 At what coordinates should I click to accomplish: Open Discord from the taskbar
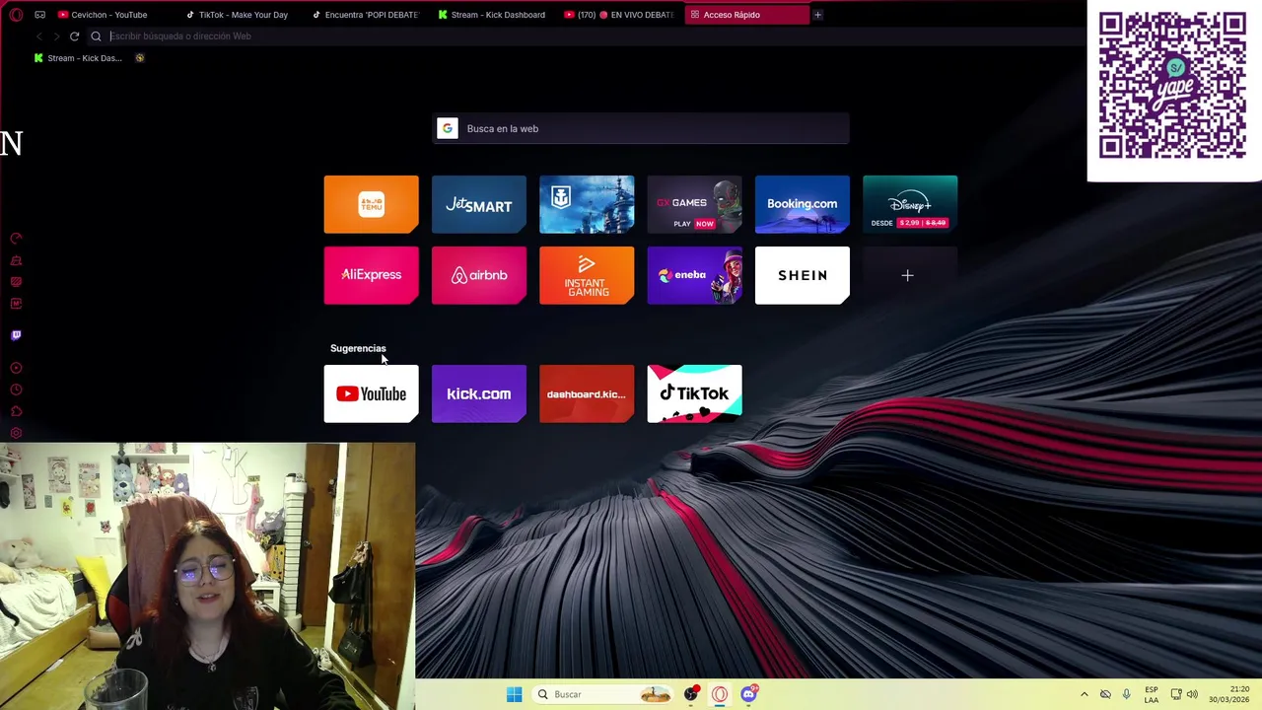748,694
